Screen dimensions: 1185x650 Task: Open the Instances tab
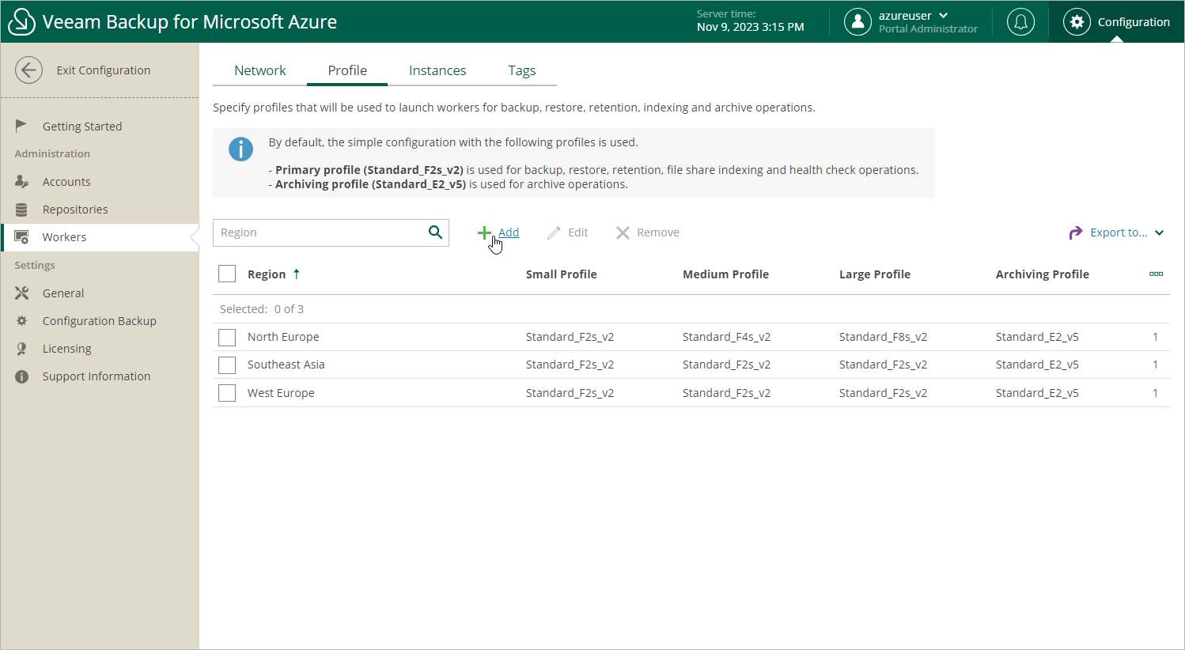click(x=437, y=70)
